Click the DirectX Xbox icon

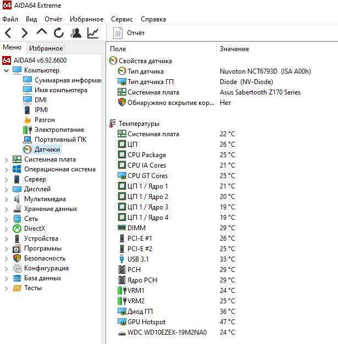click(x=17, y=229)
